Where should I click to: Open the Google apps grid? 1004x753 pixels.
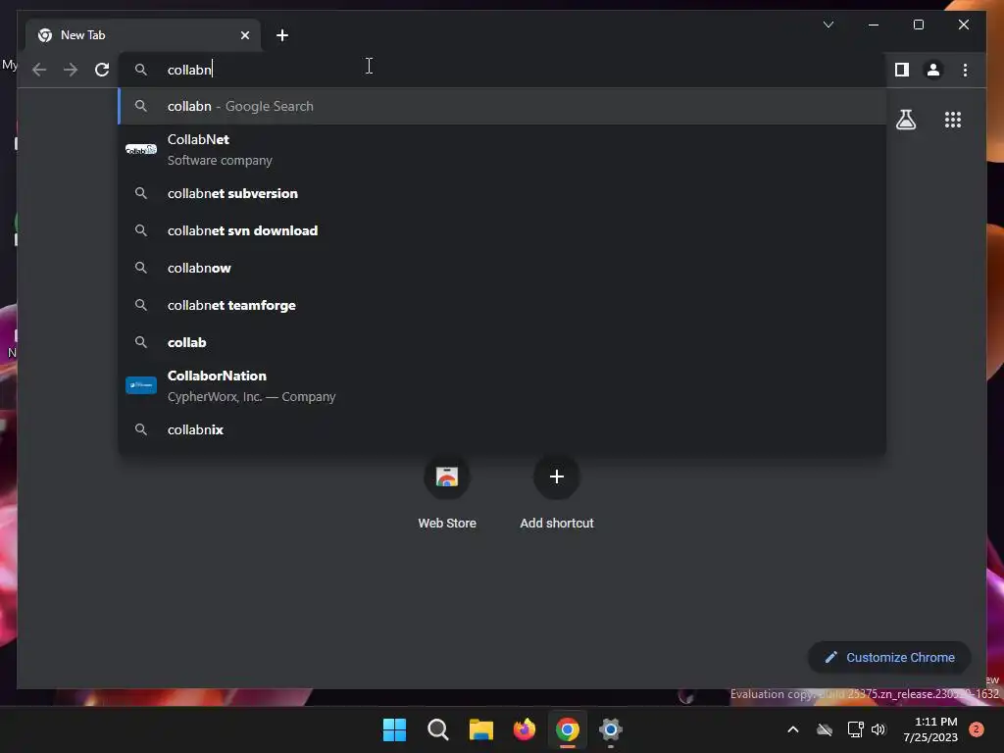(953, 120)
